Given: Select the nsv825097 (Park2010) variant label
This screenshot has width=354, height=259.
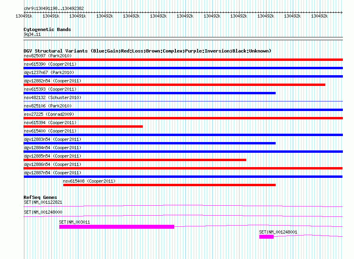Looking at the screenshot, I should (48, 56).
